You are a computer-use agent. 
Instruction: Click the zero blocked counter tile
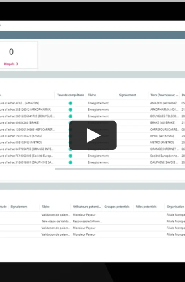tap(18, 55)
